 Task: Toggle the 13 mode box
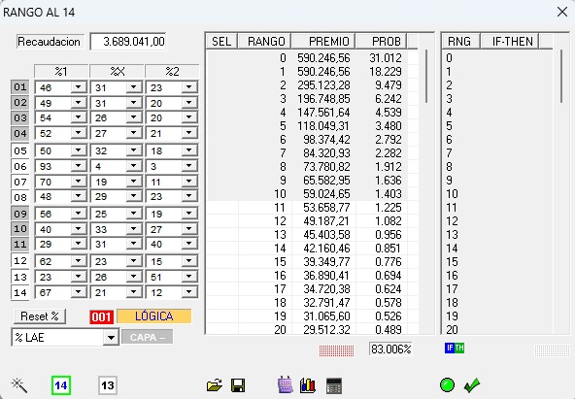[108, 385]
